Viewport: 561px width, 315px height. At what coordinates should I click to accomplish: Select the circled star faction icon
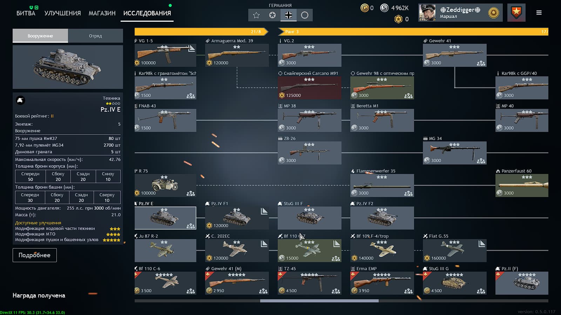pyautogui.click(x=272, y=15)
